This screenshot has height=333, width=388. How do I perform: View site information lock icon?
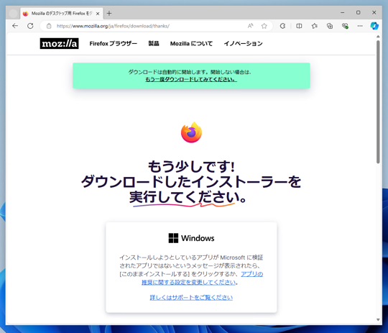(x=49, y=26)
